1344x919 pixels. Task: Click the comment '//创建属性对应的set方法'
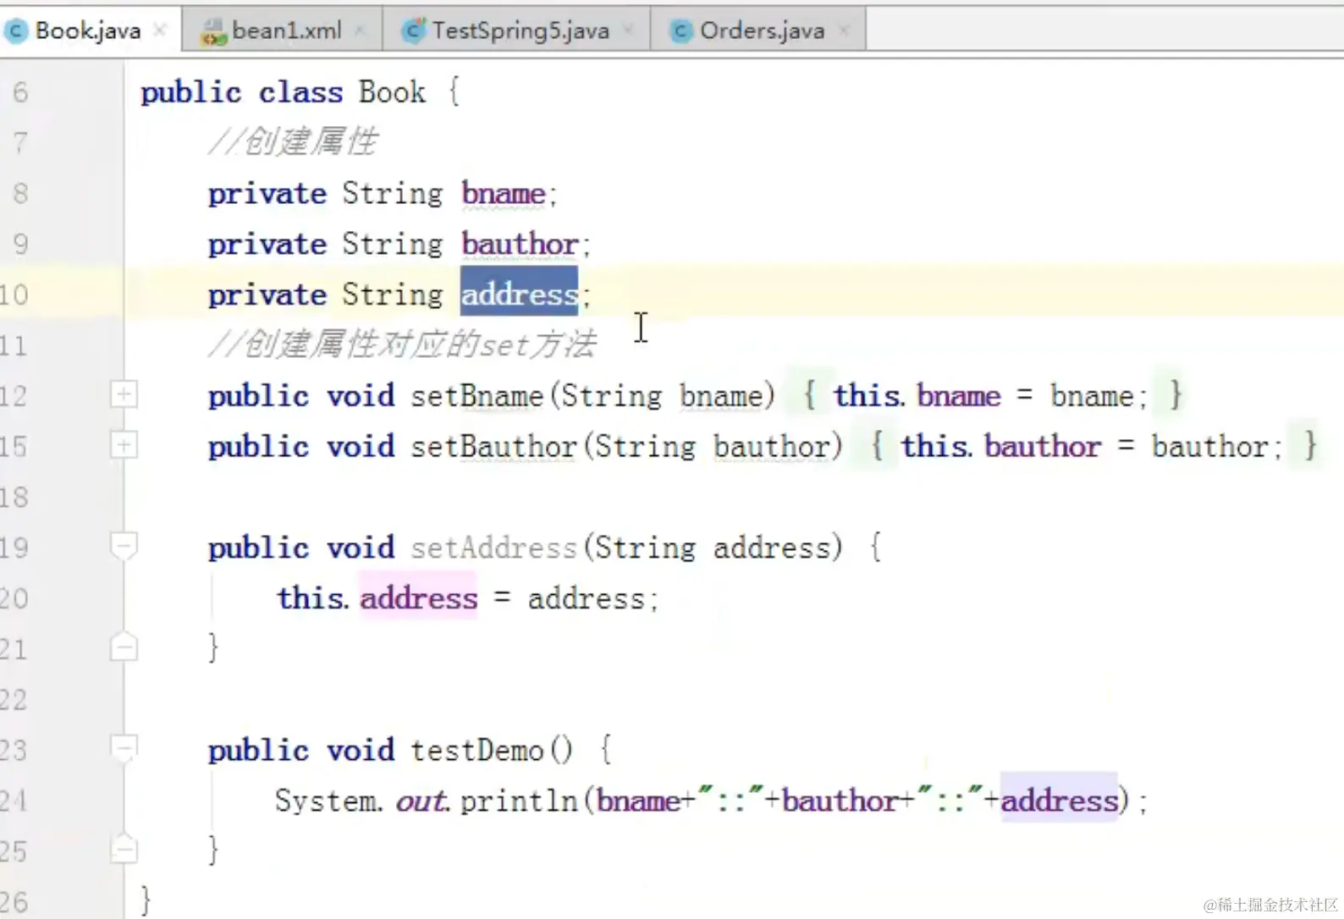coord(403,344)
